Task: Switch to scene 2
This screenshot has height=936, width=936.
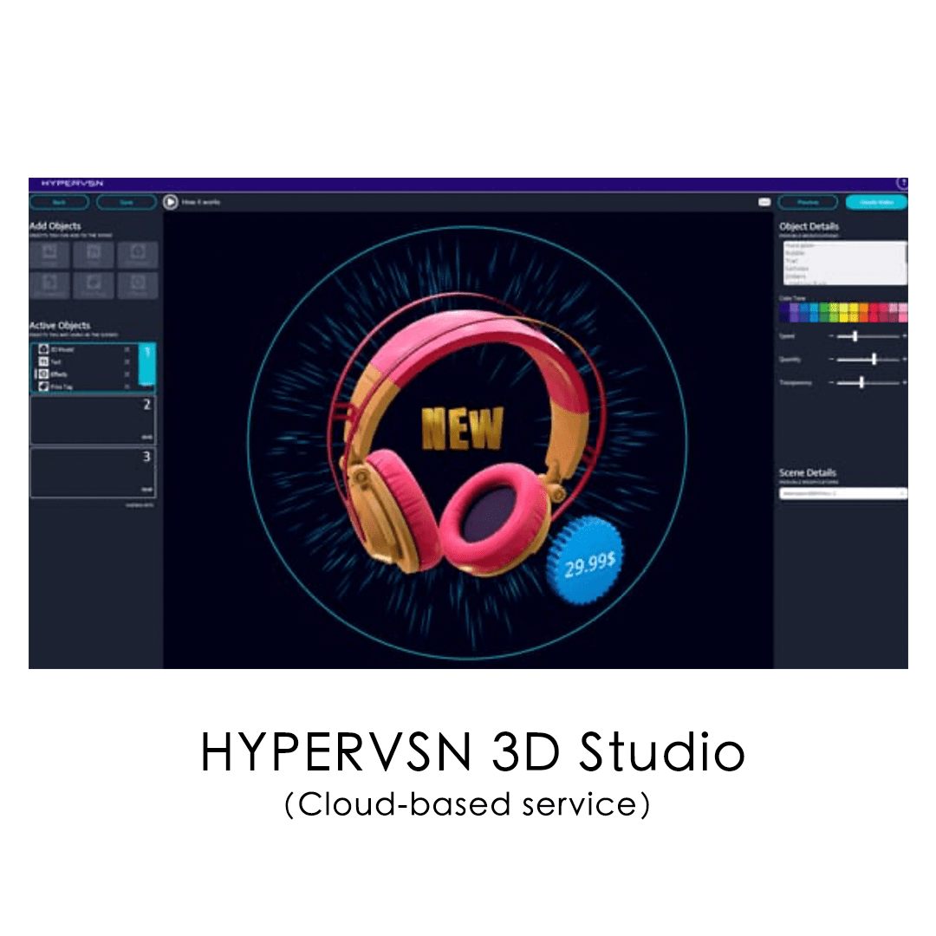Action: pyautogui.click(x=93, y=420)
